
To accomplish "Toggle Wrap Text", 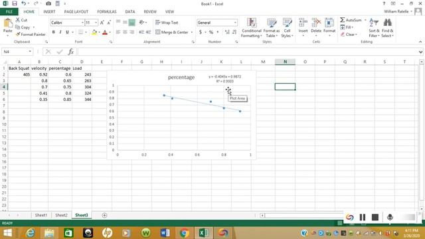I will pyautogui.click(x=167, y=23).
